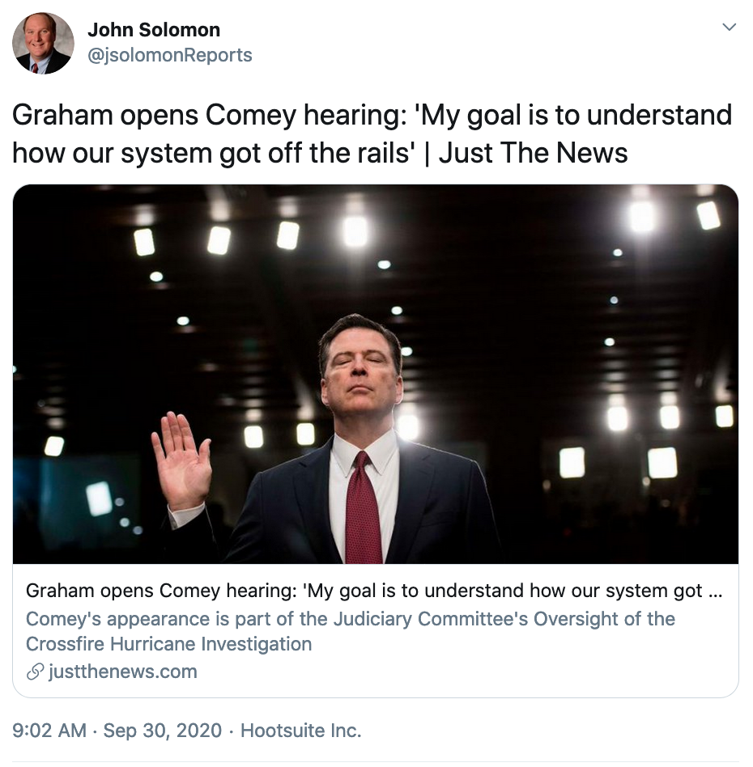Open the Hootsuite Inc. source link
The image size is (753, 767).
pyautogui.click(x=300, y=731)
